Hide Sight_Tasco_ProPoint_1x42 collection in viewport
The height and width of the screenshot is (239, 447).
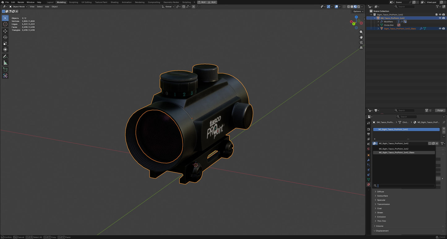(x=440, y=15)
